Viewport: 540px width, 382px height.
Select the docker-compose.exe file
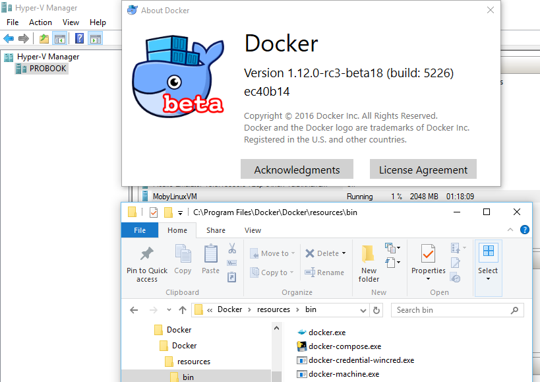point(339,346)
